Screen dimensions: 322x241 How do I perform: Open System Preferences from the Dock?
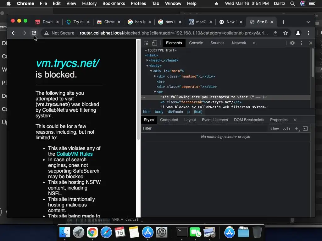tap(162, 232)
